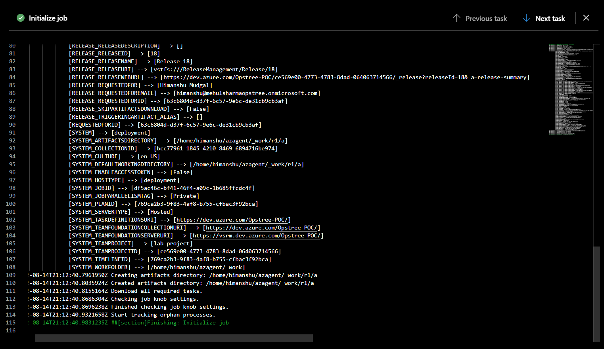This screenshot has height=349, width=604.
Task: Click line number 115
Action: point(11,322)
